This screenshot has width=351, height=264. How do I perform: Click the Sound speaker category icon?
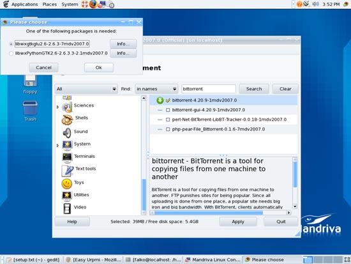click(67, 133)
